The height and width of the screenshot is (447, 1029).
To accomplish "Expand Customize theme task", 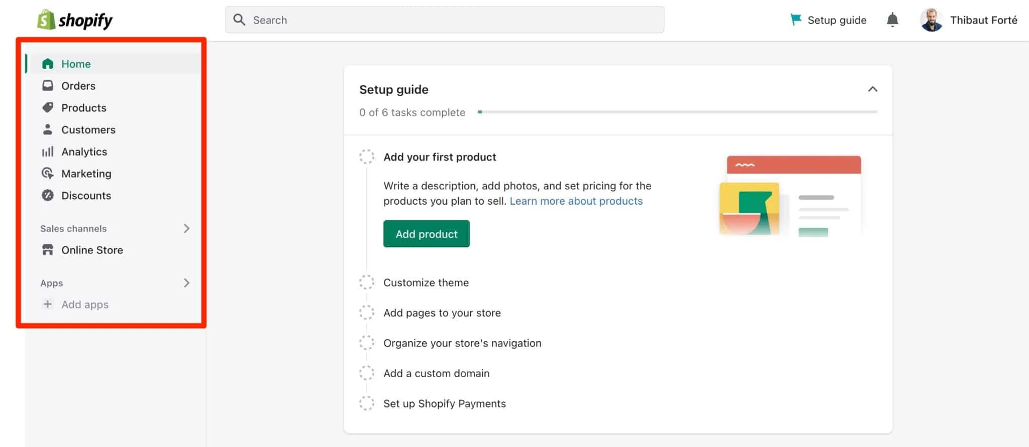I will point(426,282).
